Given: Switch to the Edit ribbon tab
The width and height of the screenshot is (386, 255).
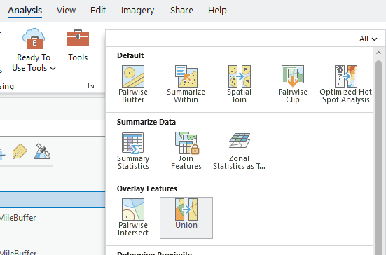Looking at the screenshot, I should coord(98,11).
